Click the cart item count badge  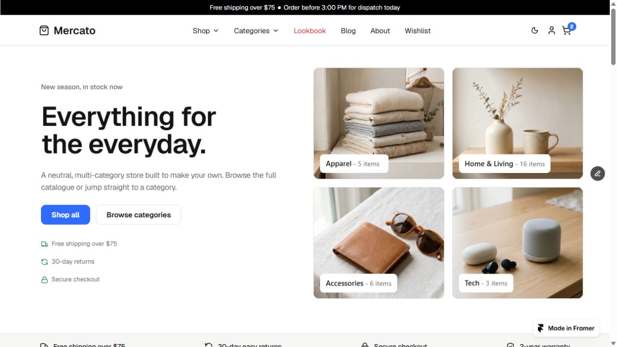coord(572,26)
